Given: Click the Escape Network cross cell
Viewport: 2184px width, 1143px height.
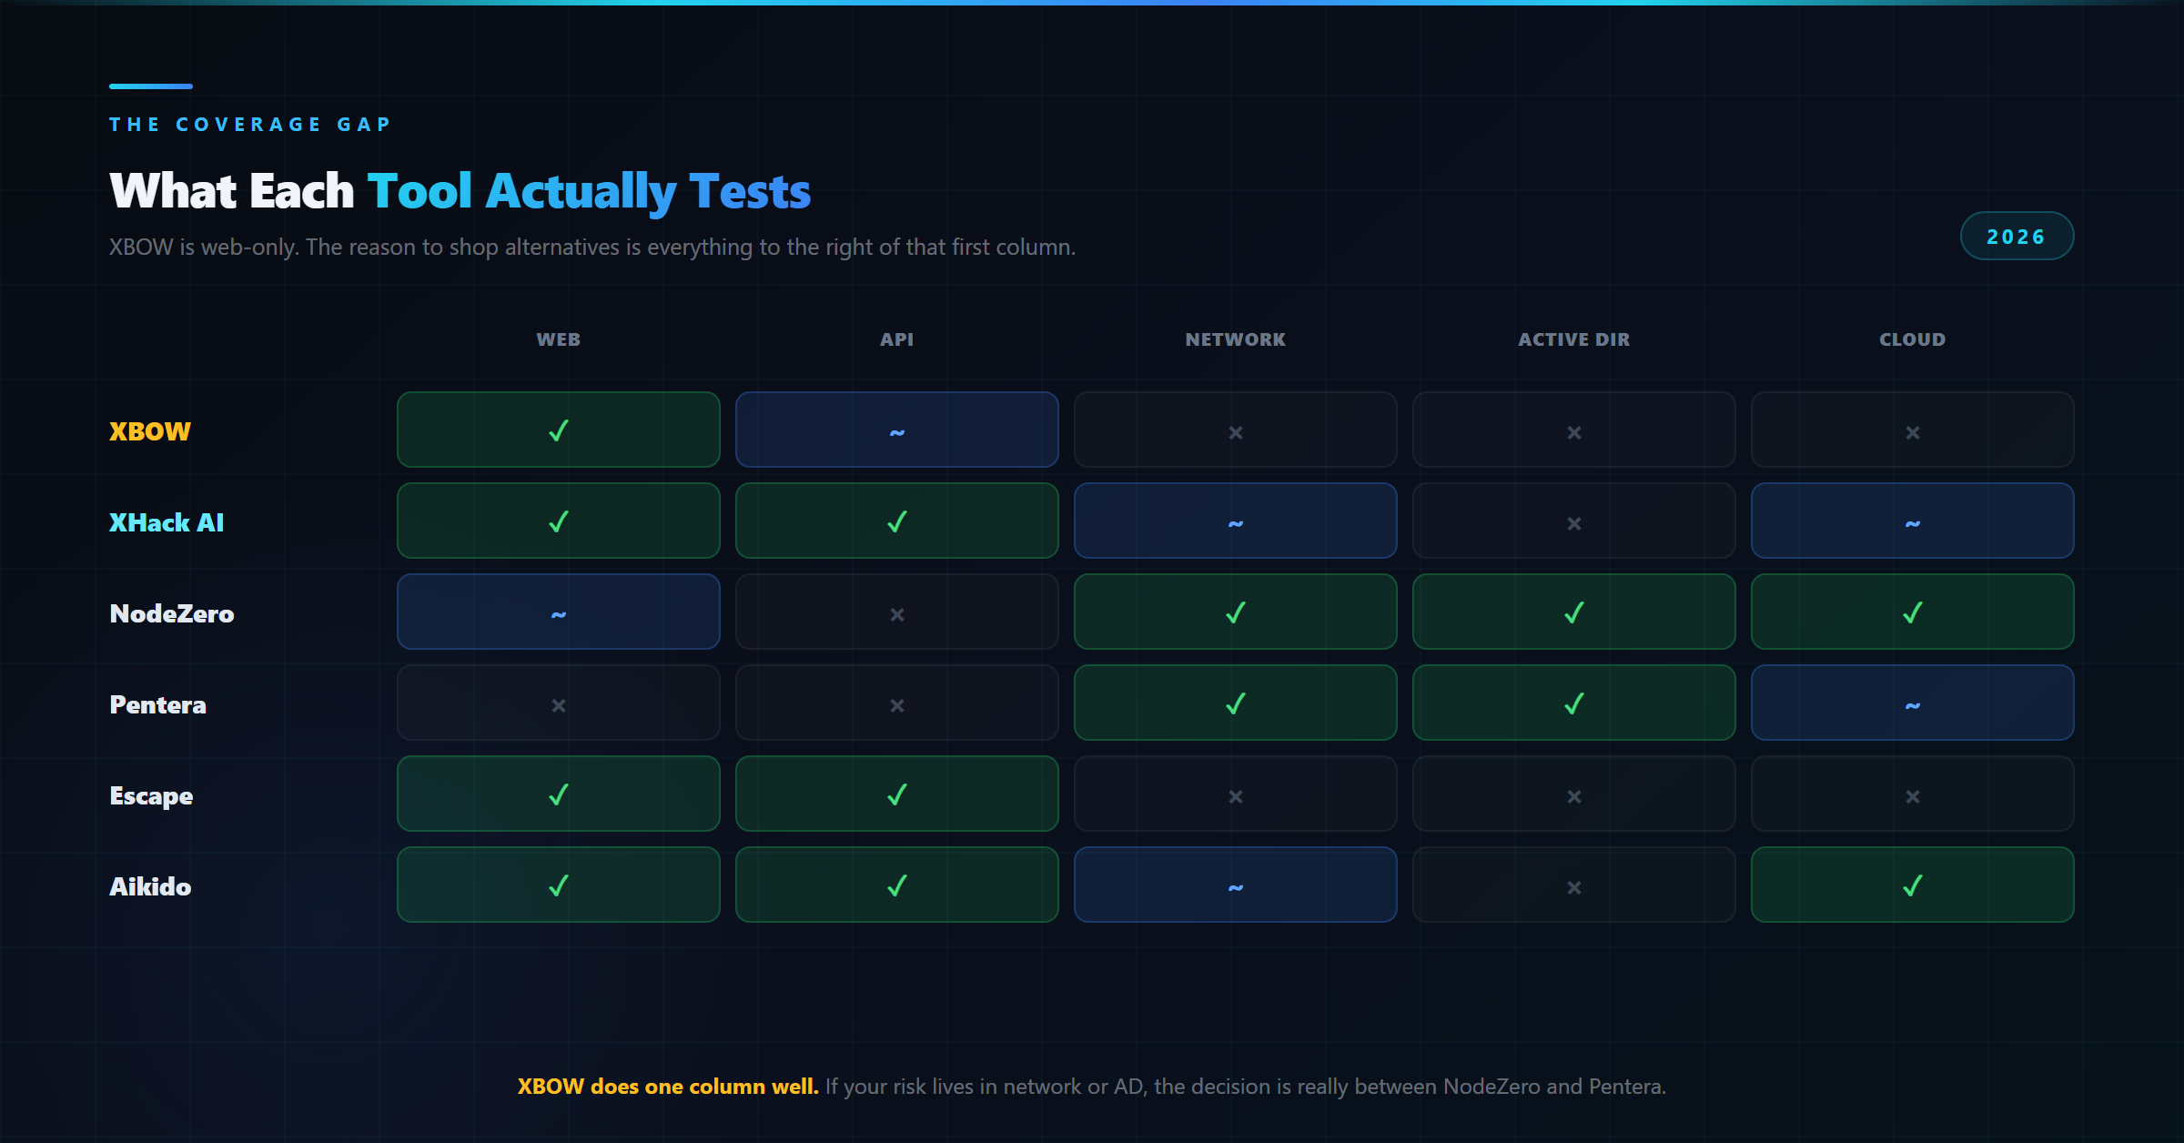Looking at the screenshot, I should click(x=1236, y=794).
